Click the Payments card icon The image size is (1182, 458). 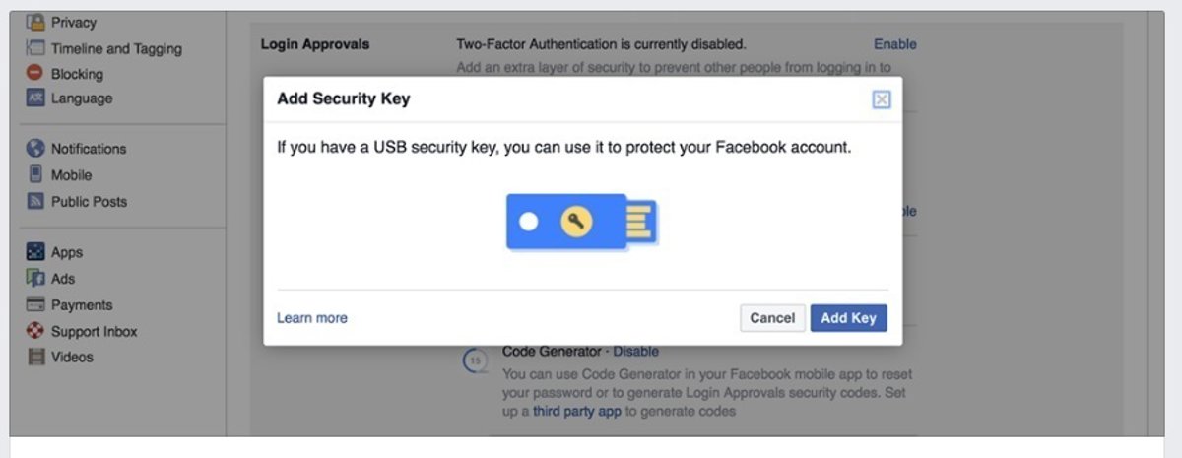[x=35, y=305]
